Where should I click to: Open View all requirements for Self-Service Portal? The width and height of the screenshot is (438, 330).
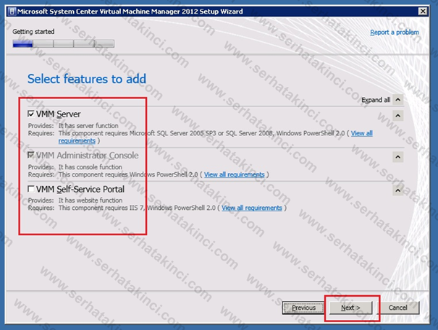(x=252, y=208)
